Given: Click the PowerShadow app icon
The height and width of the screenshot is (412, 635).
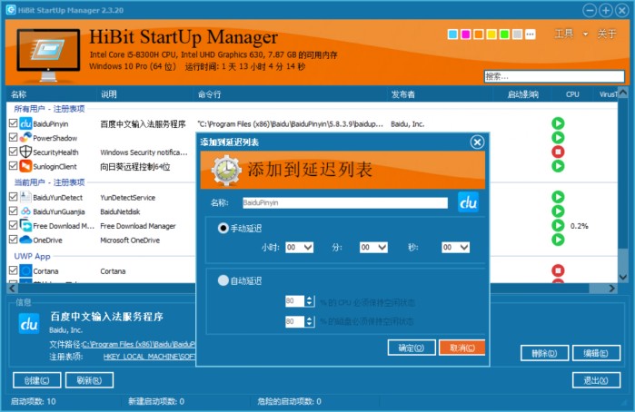Looking at the screenshot, I should (25, 138).
